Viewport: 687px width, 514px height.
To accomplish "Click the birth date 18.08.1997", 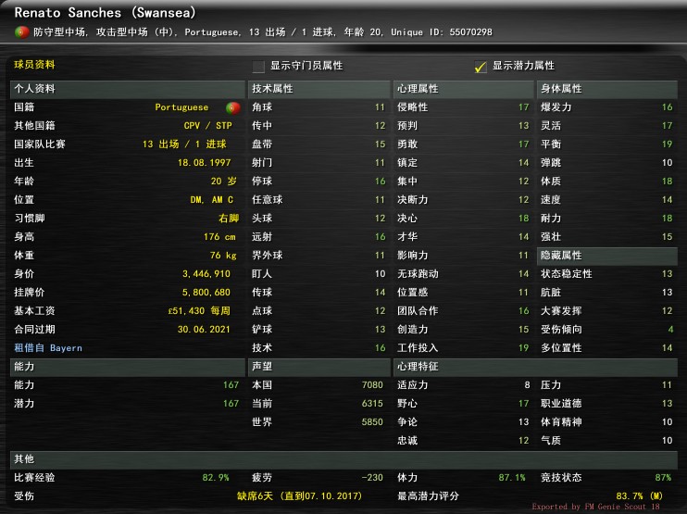I will 205,163.
